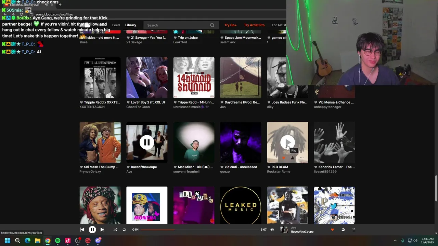Open the Lov3r Boy 2 (ft.XXL 'J) title

coord(148,102)
